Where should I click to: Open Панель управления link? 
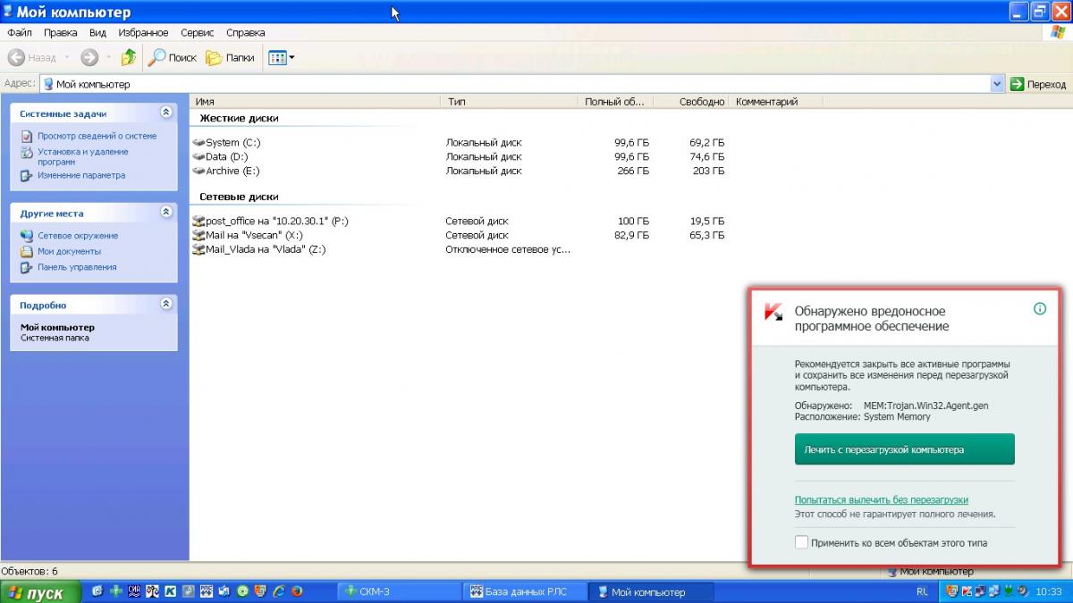click(77, 267)
